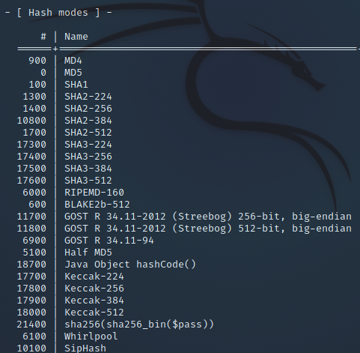360x353 pixels.
Task: Select mode number 17600
Action: pos(31,181)
